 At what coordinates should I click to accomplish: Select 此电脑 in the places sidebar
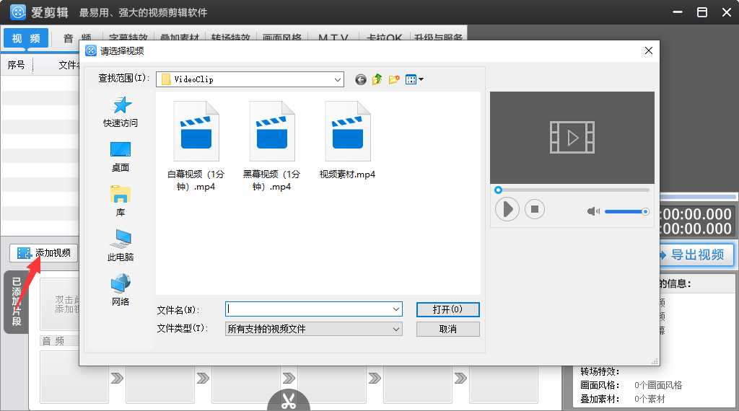point(121,245)
